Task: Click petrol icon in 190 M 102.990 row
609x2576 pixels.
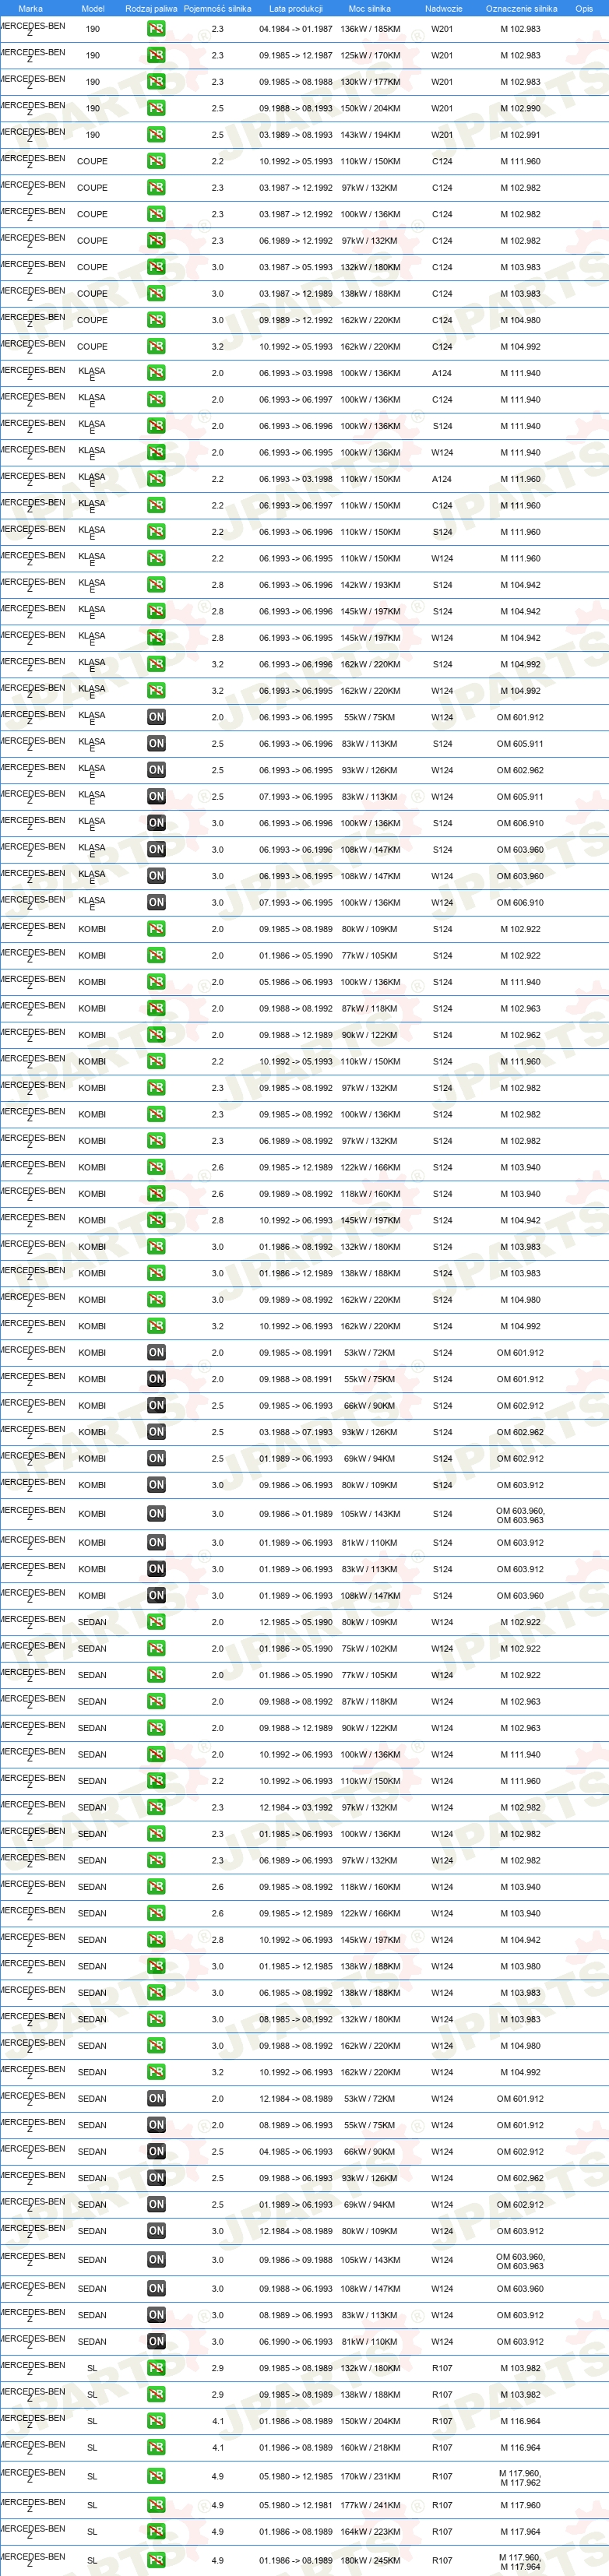Action: (156, 109)
